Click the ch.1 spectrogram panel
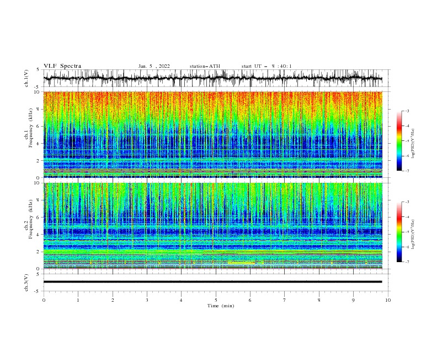 (x=212, y=134)
